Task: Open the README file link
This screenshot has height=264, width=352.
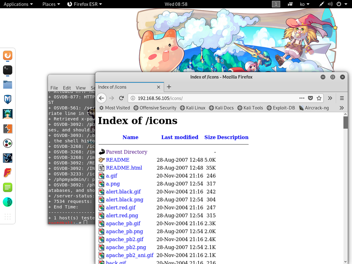Action: pos(118,160)
